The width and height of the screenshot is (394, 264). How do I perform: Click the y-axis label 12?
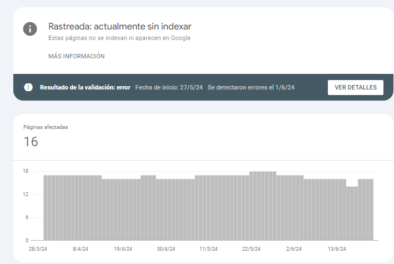[x=26, y=195]
